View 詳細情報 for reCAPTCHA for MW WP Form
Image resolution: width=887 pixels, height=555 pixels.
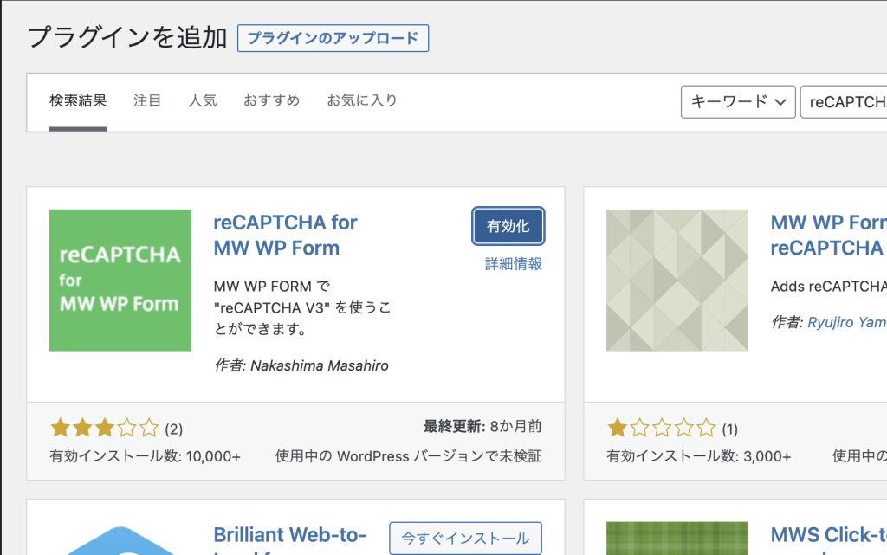514,264
